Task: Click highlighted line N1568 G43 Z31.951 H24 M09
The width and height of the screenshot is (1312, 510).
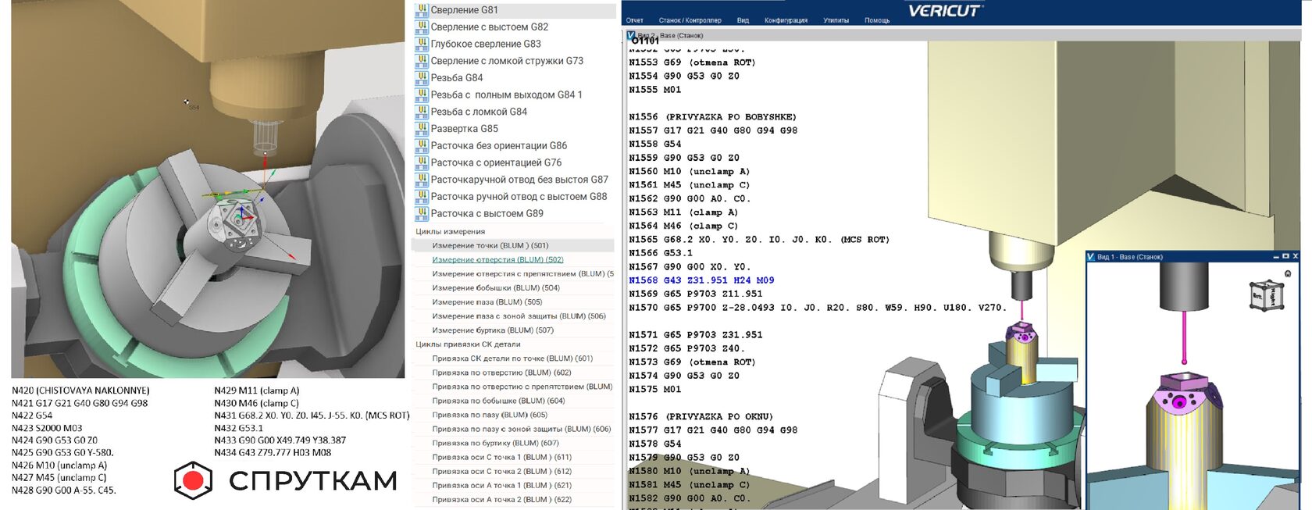Action: [701, 280]
